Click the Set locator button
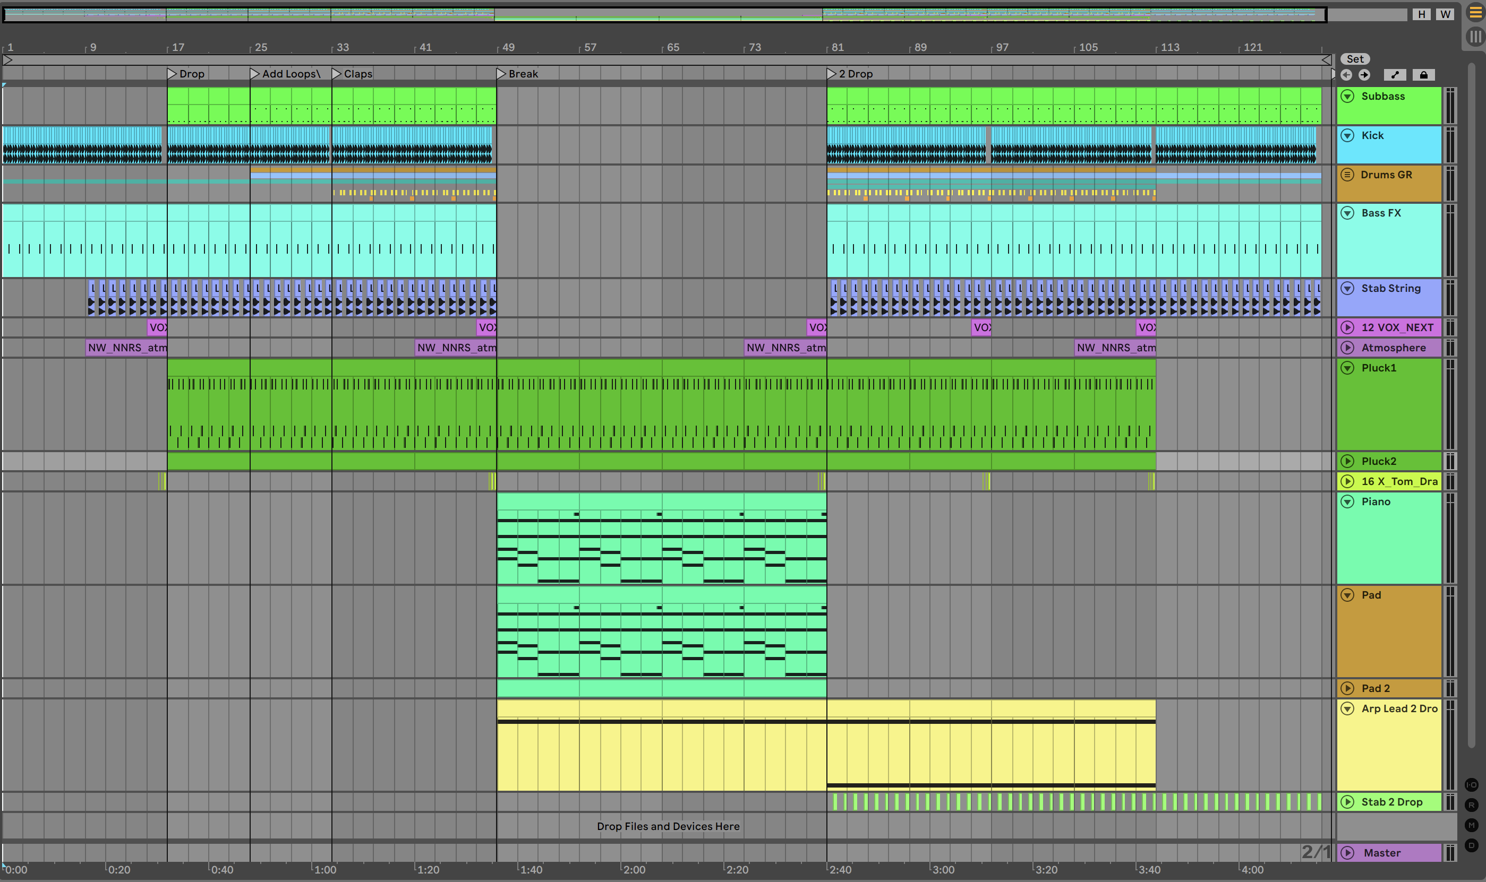The height and width of the screenshot is (882, 1486). 1355,59
